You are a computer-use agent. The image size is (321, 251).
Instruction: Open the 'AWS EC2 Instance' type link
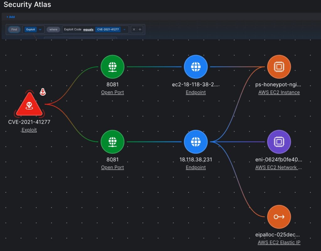point(279,93)
